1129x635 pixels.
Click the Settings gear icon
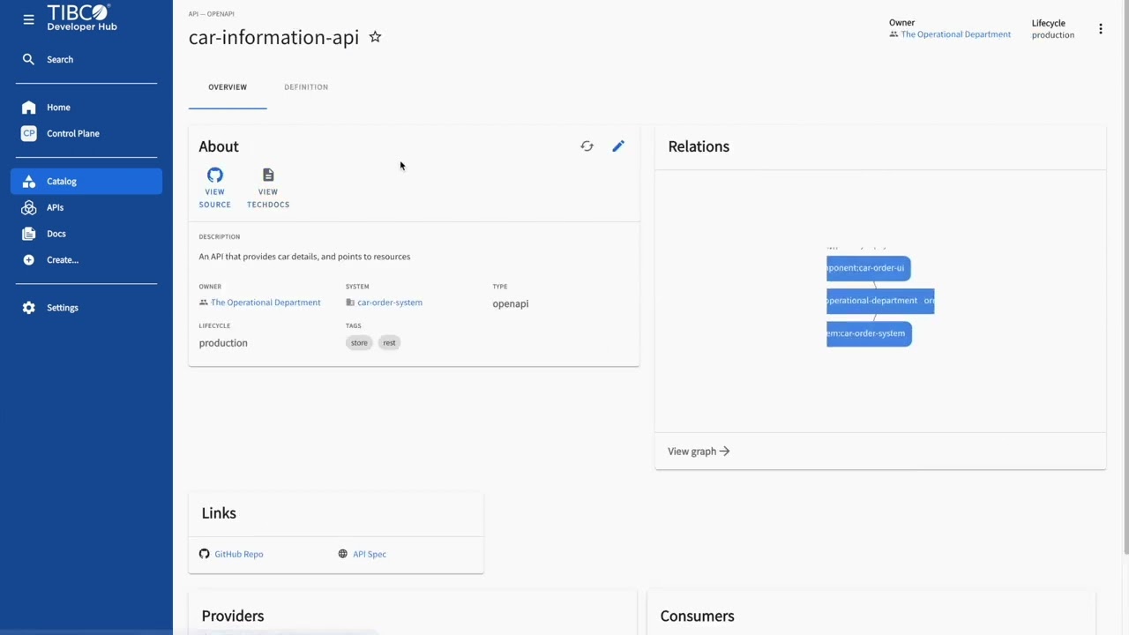coord(28,308)
